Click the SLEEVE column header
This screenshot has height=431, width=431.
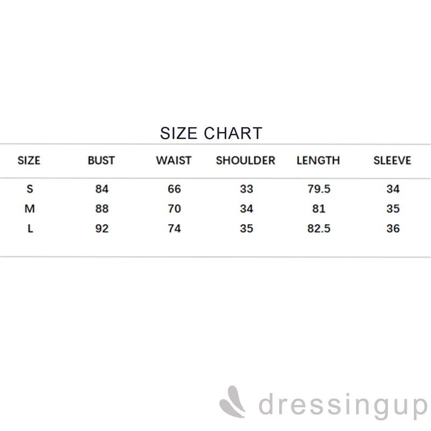coord(392,161)
